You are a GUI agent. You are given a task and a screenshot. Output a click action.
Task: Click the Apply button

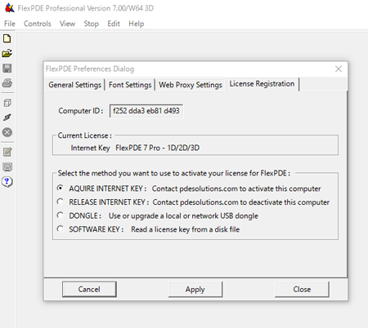[195, 290]
